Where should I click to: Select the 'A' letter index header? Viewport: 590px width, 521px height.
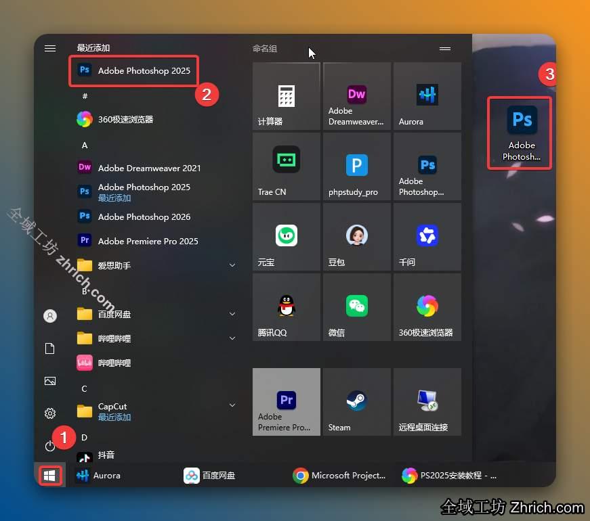click(85, 145)
